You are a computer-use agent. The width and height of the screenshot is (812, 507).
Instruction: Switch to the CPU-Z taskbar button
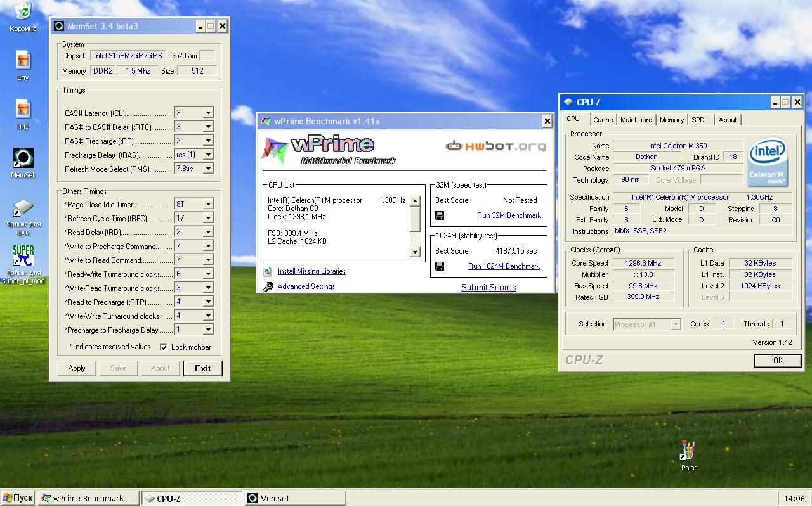192,499
